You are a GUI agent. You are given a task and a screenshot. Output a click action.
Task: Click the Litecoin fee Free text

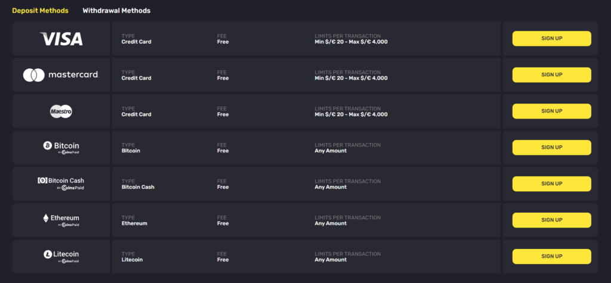click(223, 260)
